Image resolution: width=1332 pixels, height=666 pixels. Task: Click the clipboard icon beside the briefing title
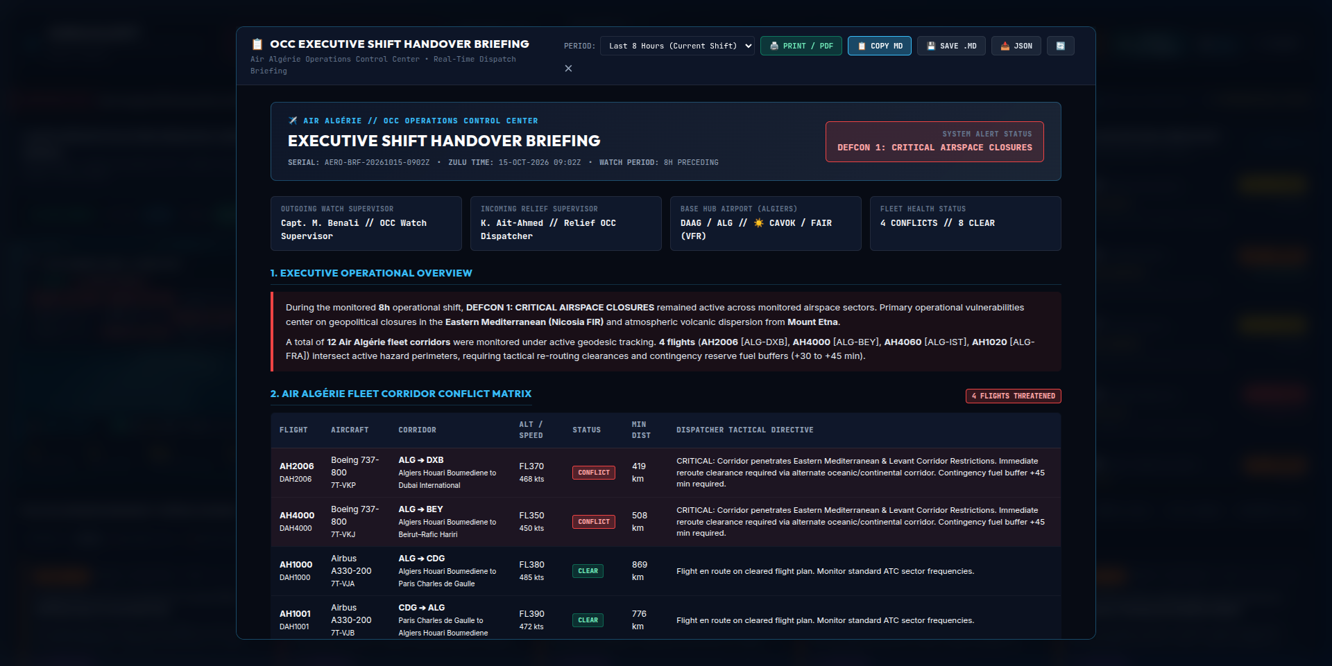pyautogui.click(x=257, y=44)
